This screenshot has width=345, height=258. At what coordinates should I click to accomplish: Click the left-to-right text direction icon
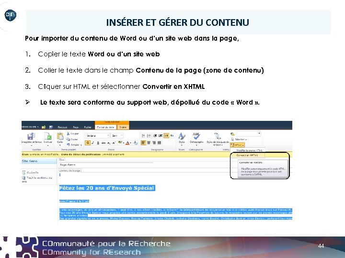click(166, 136)
